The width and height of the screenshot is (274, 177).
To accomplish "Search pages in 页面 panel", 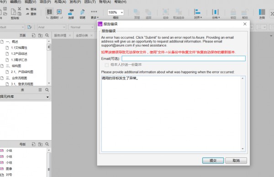I will 47,36.
